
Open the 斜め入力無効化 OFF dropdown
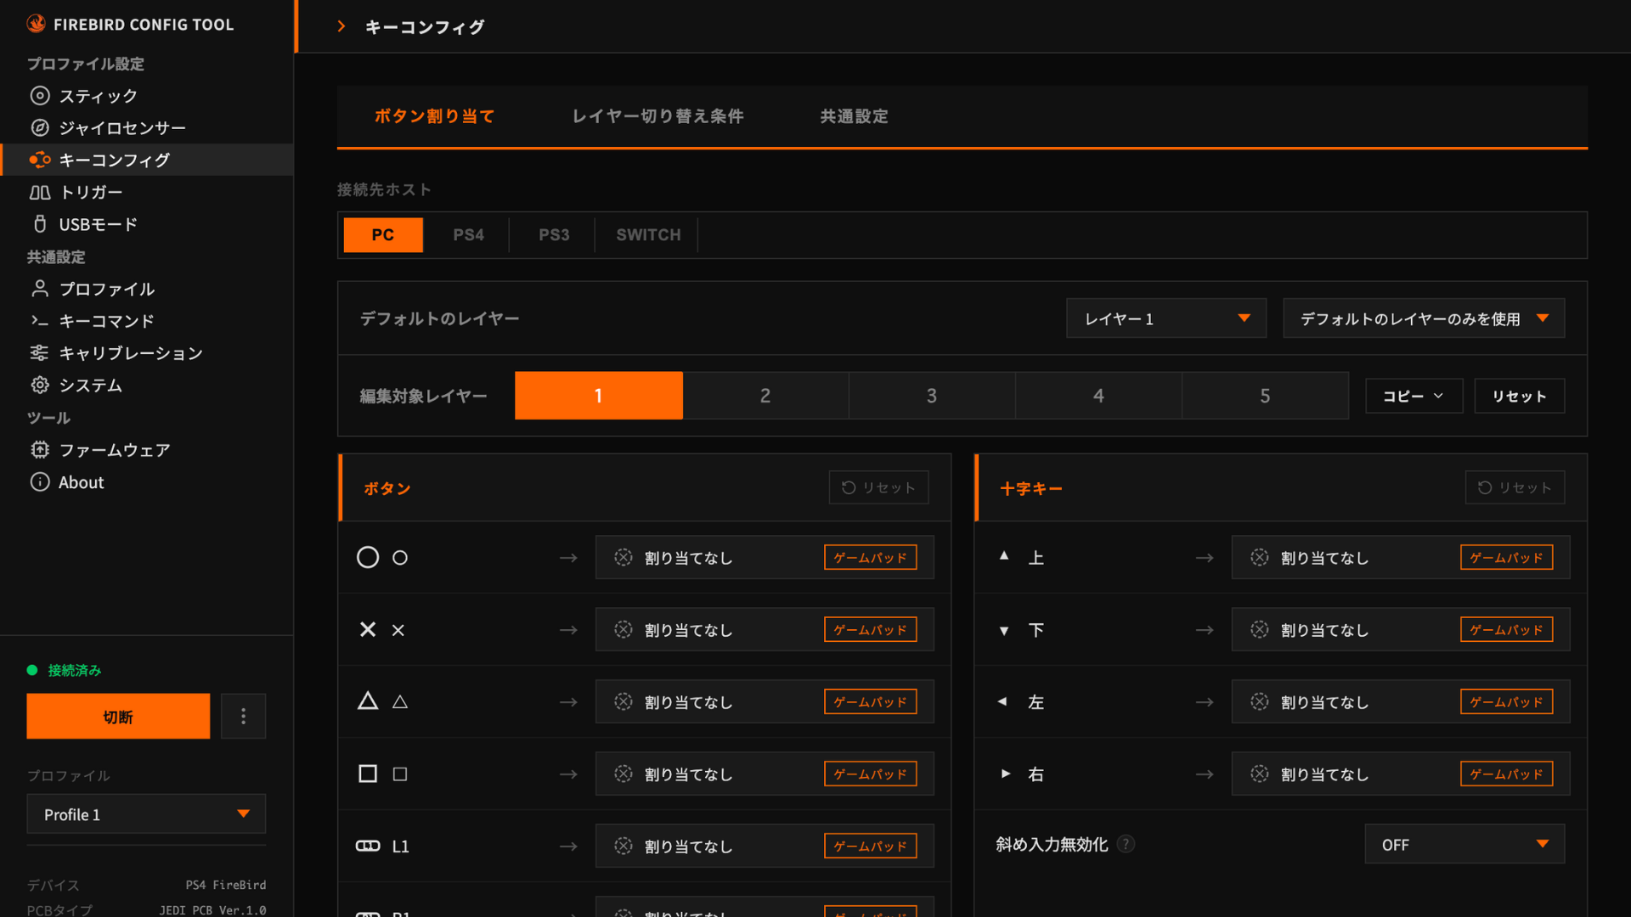(x=1465, y=844)
